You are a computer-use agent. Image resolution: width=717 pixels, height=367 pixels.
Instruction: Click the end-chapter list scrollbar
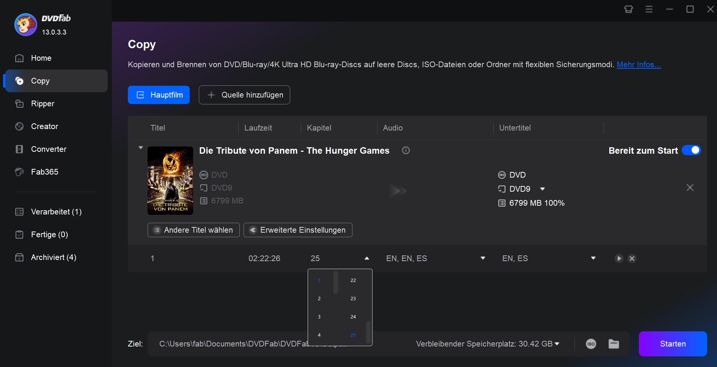pyautogui.click(x=368, y=332)
